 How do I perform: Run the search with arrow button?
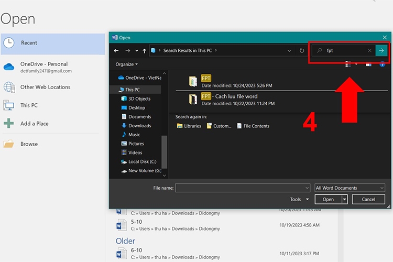(x=381, y=50)
